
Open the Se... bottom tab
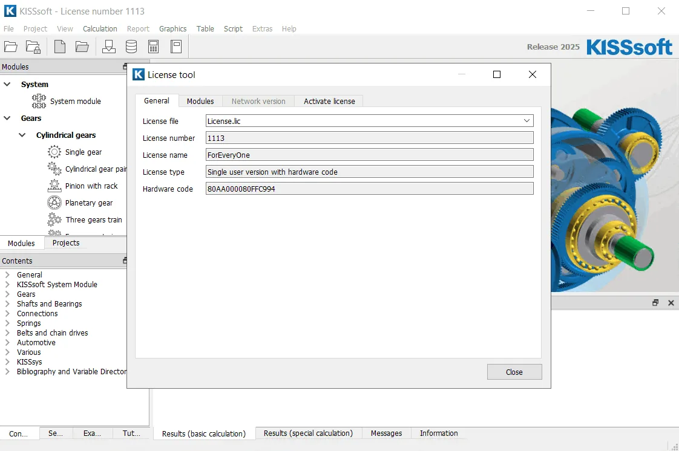pos(56,433)
